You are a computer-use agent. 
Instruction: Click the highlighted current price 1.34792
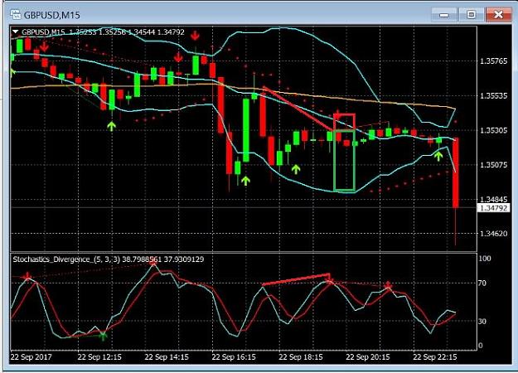494,208
